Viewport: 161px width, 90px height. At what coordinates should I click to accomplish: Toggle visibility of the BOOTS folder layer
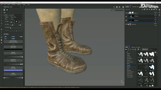[x=126, y=24]
